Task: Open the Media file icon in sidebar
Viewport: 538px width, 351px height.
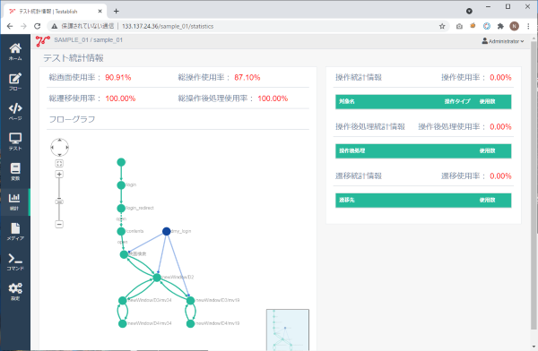Action: pyautogui.click(x=15, y=232)
